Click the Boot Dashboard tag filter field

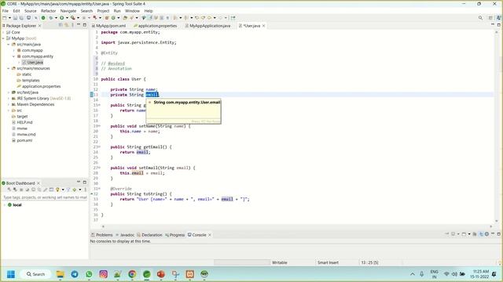pyautogui.click(x=45, y=197)
